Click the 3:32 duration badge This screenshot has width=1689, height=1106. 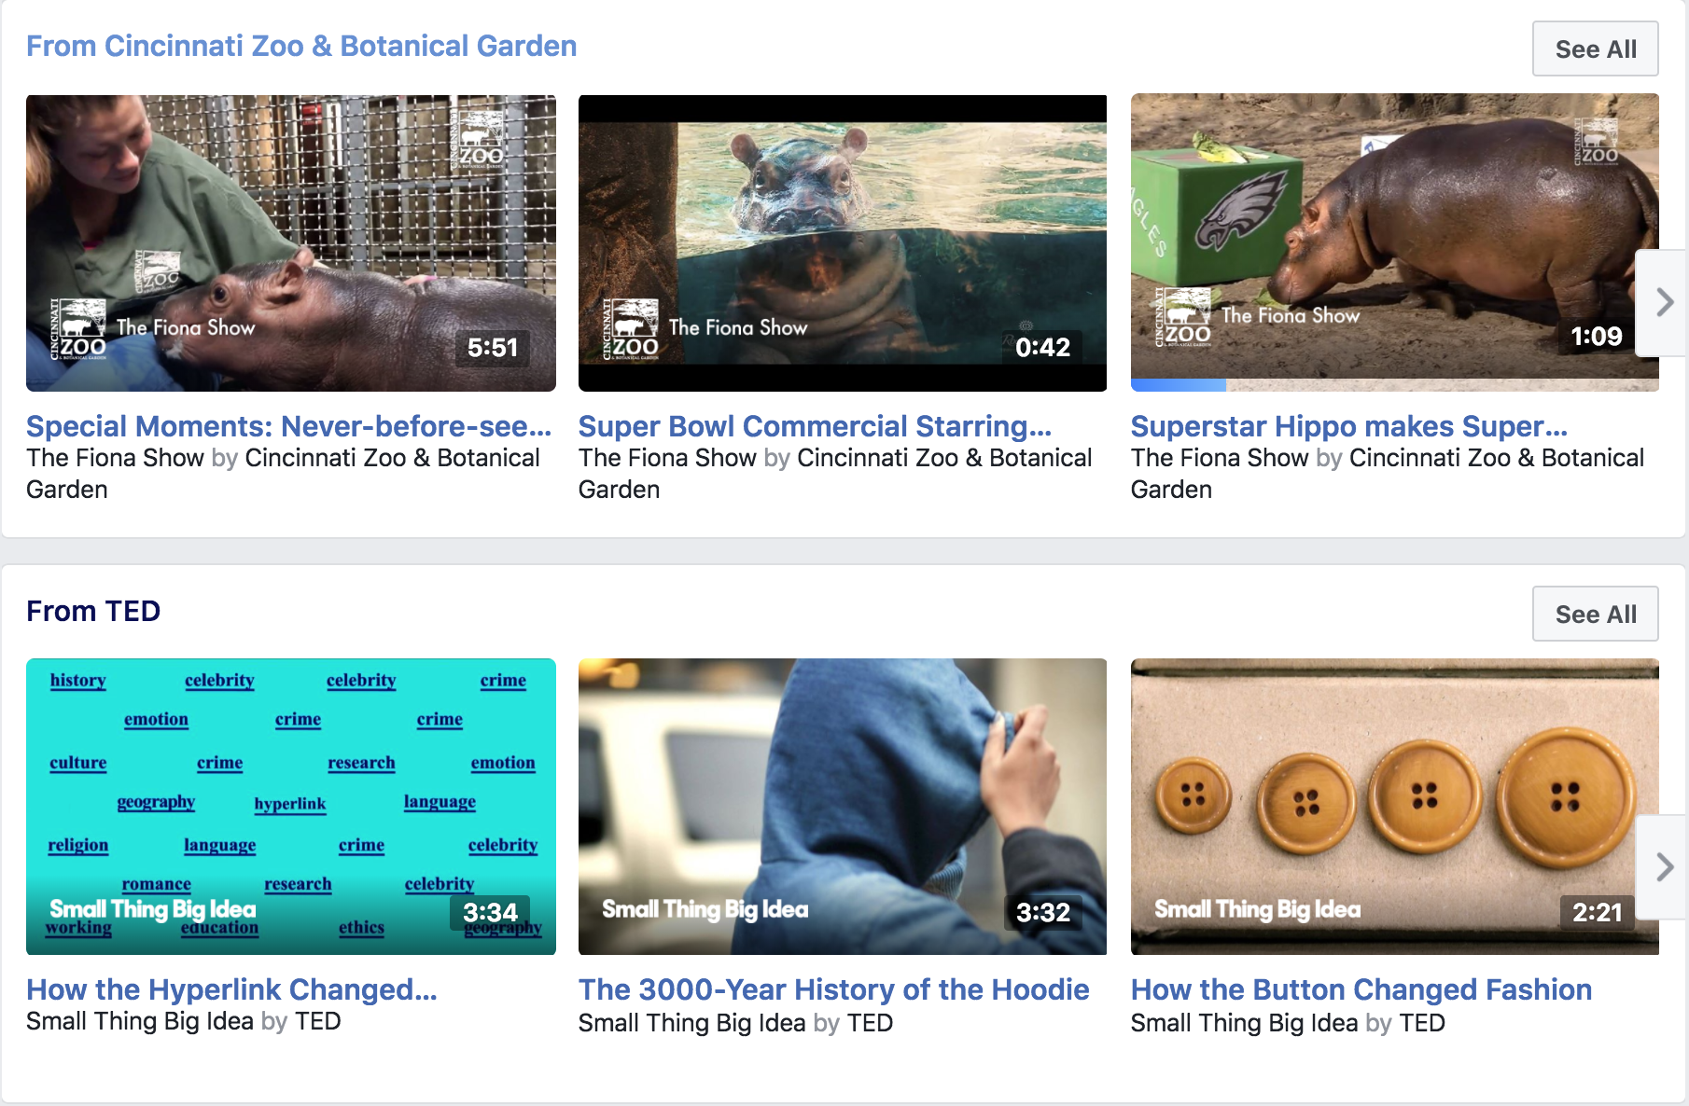[x=1043, y=912]
